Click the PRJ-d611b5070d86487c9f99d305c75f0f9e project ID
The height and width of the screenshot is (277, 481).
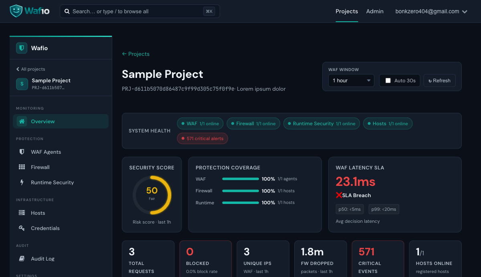178,89
